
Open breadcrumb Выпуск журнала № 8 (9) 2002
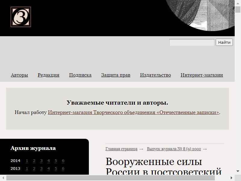pos(174,149)
